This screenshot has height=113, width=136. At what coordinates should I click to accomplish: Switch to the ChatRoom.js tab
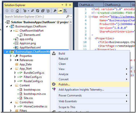pos(117,5)
